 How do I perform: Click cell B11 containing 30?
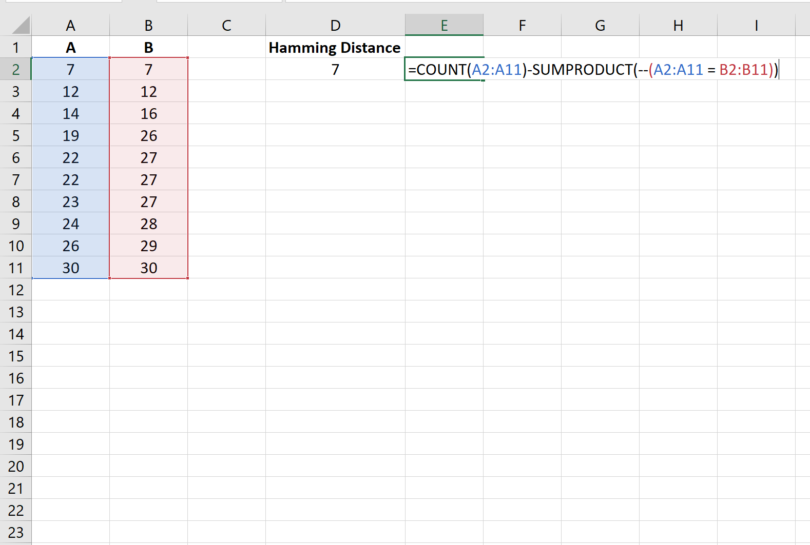tap(149, 268)
